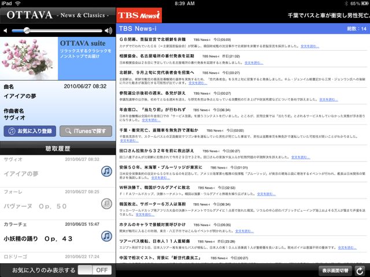
Task: Toggle the favorites-only display switch
Action: tap(95, 270)
